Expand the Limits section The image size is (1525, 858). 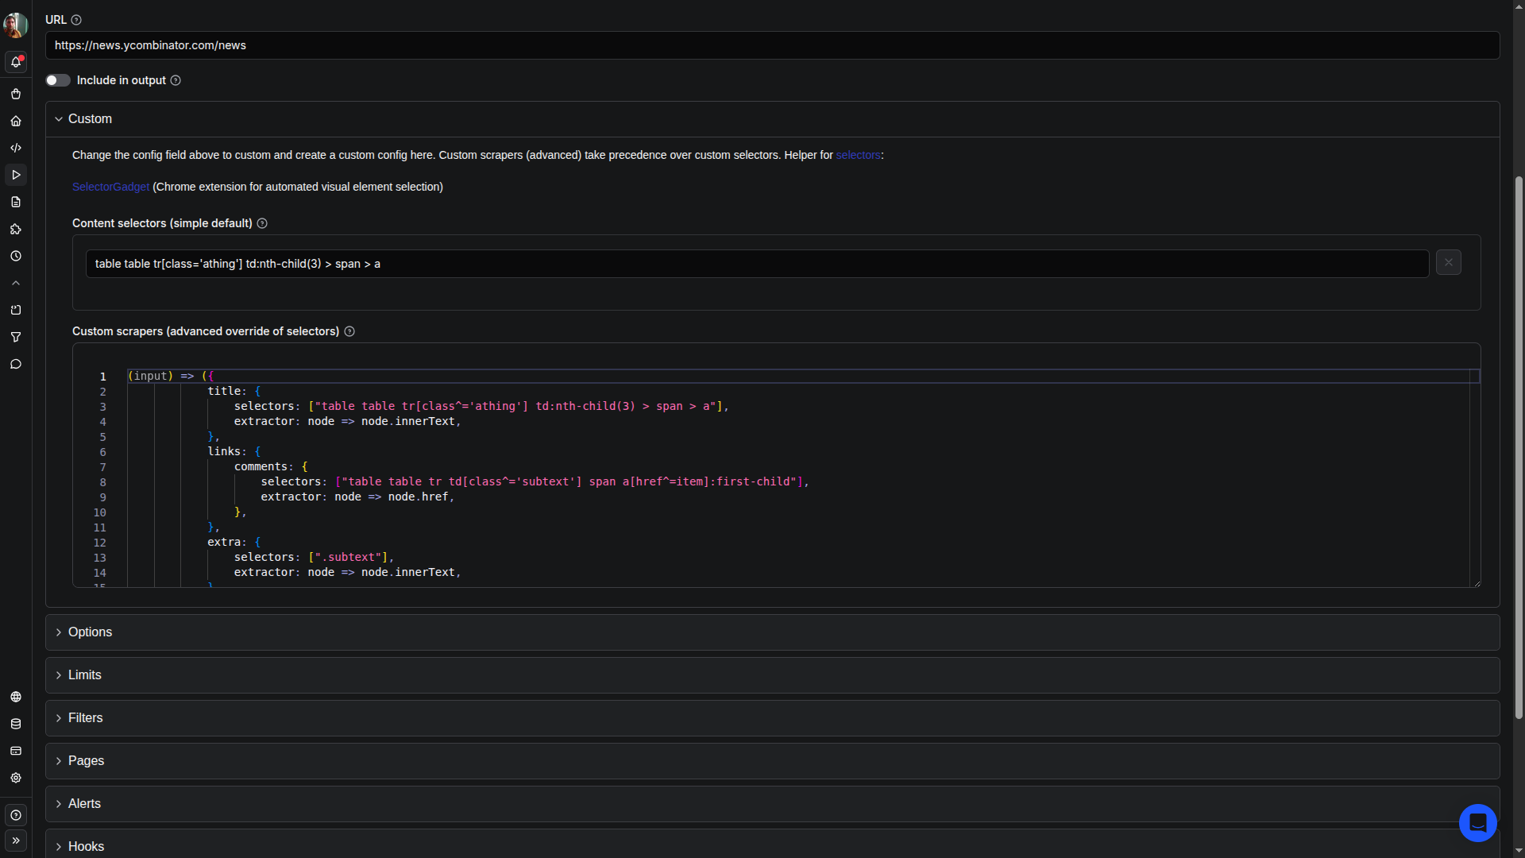coord(772,675)
